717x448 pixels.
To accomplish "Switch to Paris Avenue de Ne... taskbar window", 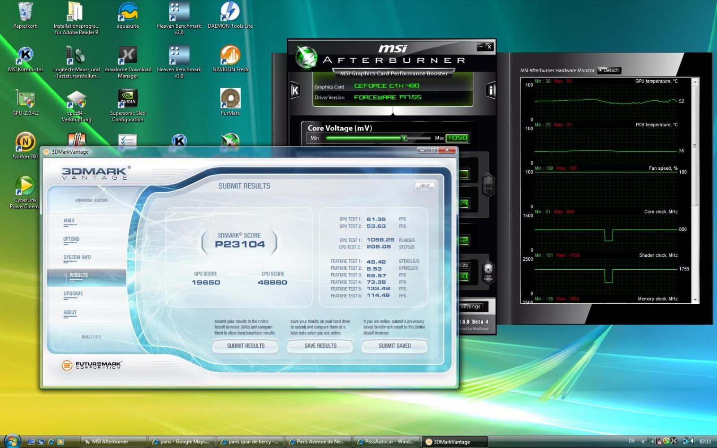I will (318, 442).
